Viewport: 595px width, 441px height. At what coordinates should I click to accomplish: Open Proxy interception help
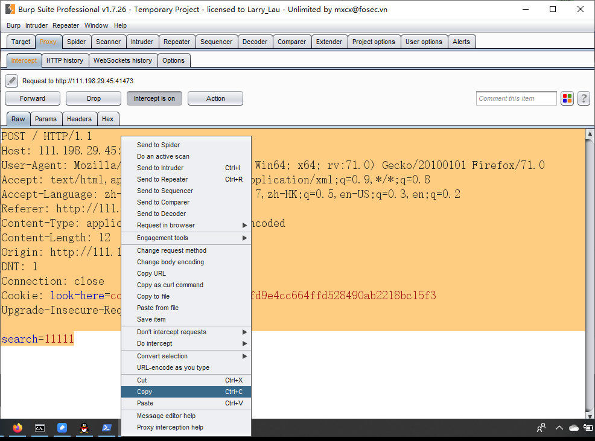click(186, 427)
